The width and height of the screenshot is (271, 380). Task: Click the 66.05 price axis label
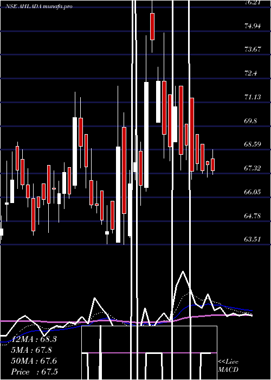253,192
